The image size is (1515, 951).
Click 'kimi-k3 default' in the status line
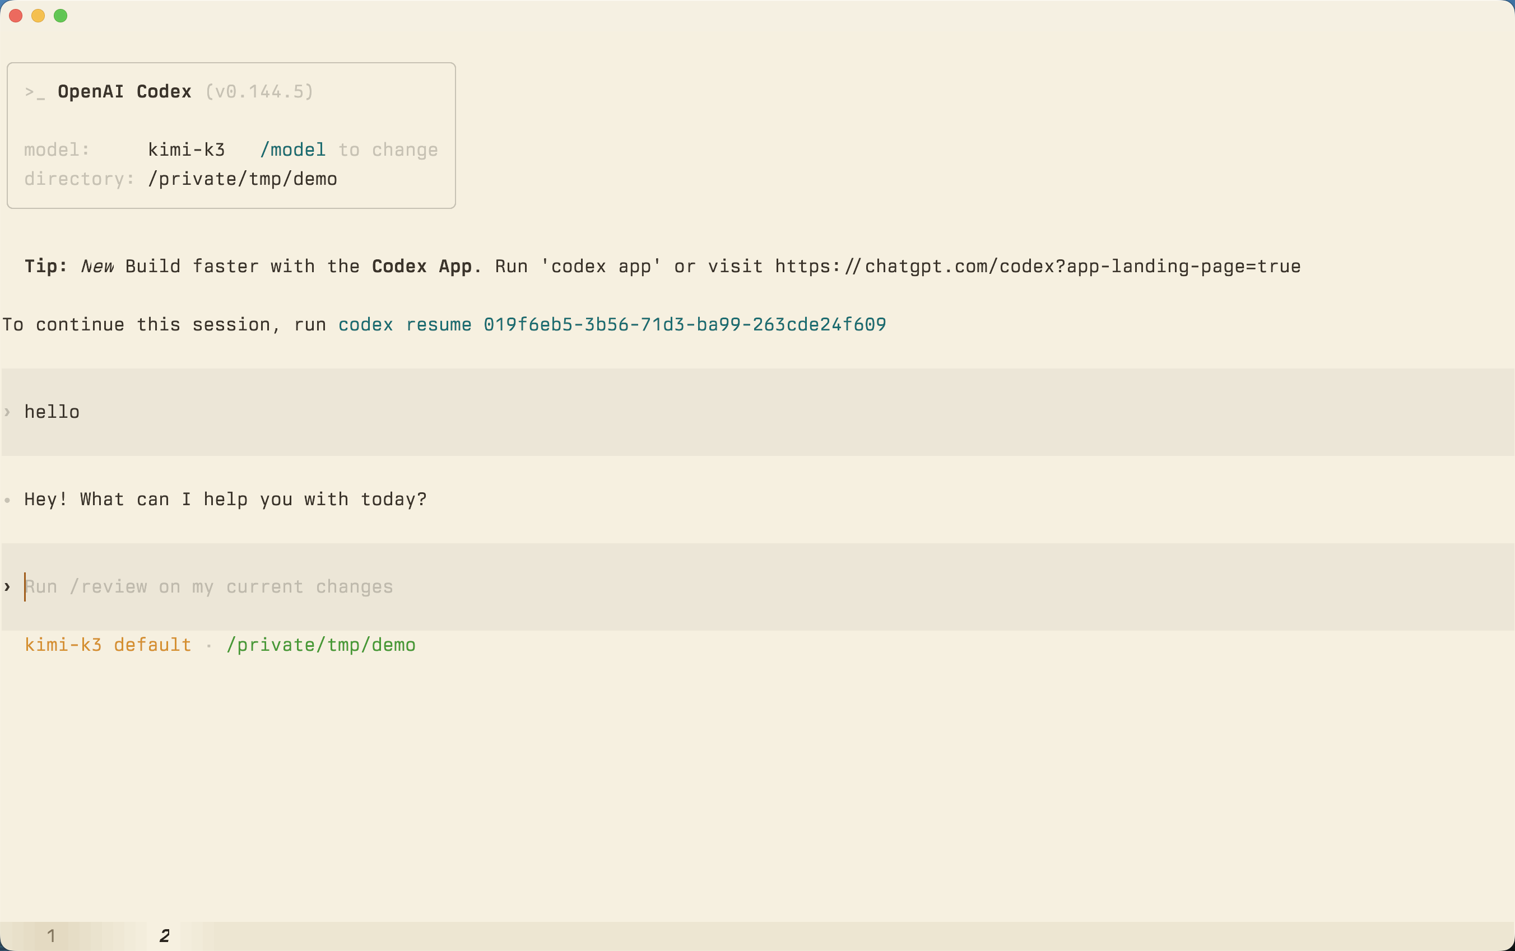click(x=108, y=645)
